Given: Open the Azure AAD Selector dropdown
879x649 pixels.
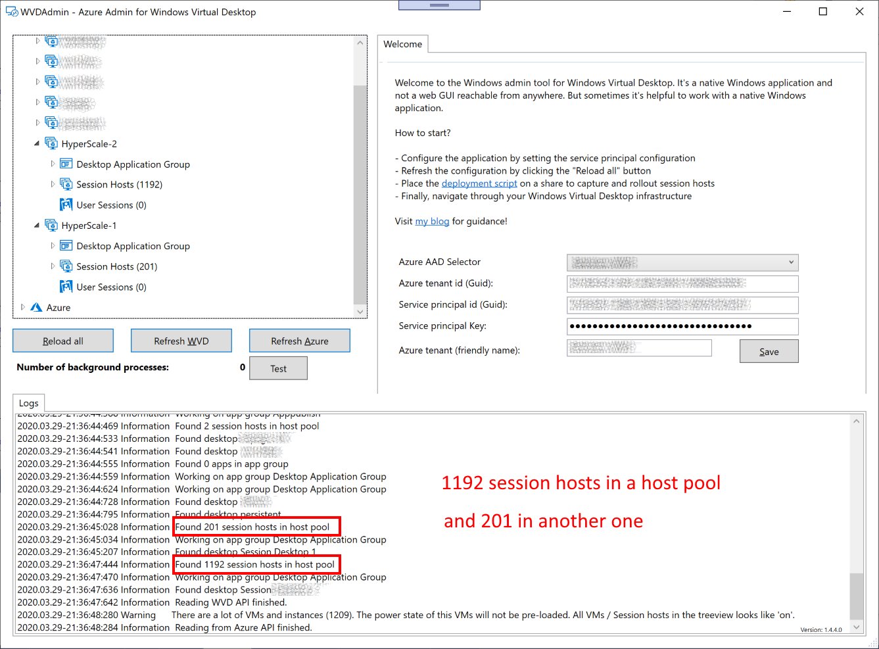Looking at the screenshot, I should click(x=682, y=262).
